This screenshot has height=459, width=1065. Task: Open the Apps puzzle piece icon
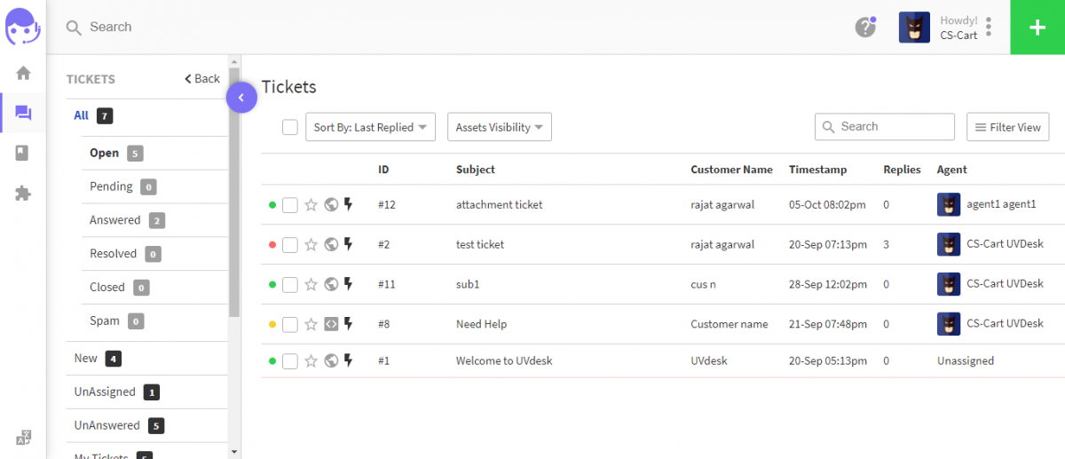[x=23, y=193]
